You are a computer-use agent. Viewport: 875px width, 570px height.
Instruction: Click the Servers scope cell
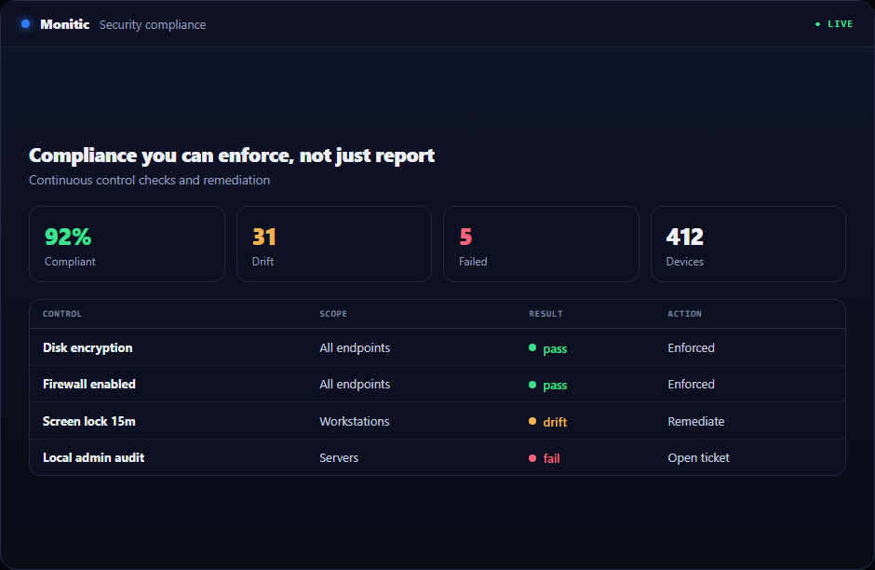click(x=339, y=458)
